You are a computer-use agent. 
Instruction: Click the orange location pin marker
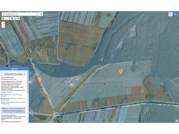coord(121,72)
